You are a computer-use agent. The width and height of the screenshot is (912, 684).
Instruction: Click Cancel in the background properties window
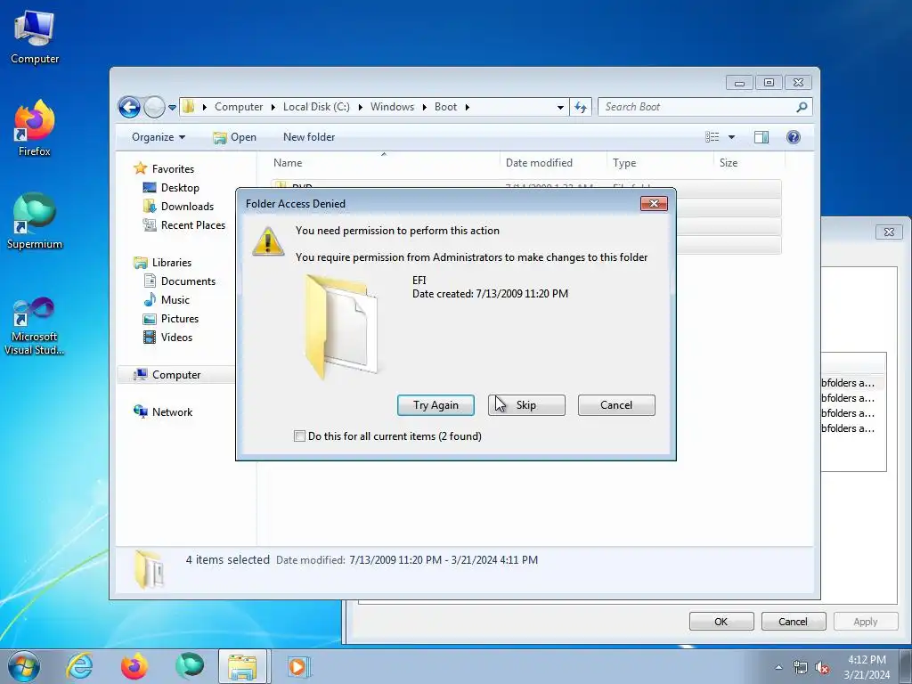[794, 621]
